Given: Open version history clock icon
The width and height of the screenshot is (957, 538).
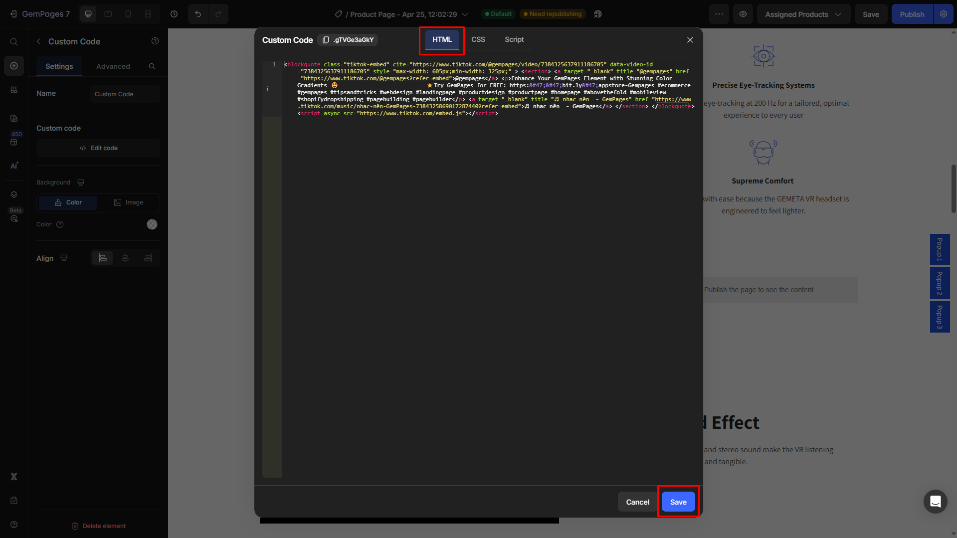Looking at the screenshot, I should (174, 14).
